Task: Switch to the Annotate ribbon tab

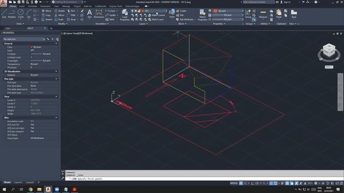Action: click(x=32, y=6)
